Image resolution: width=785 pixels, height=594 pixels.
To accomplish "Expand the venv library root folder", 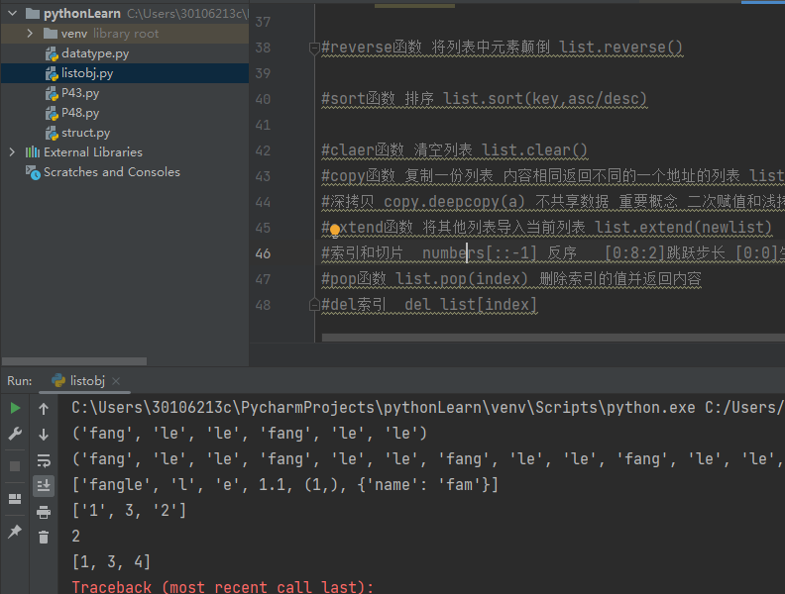I will tap(30, 33).
